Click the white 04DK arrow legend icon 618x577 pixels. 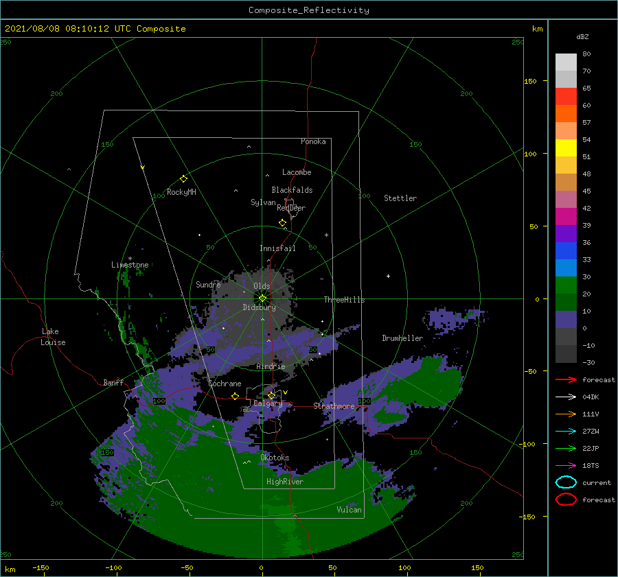click(566, 397)
